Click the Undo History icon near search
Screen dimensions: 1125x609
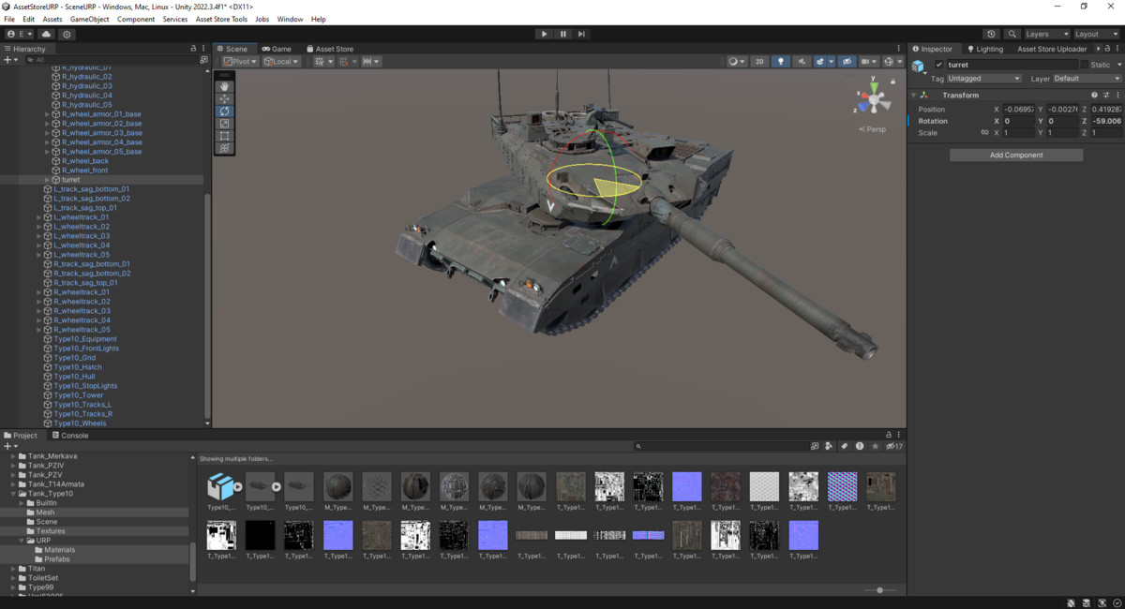[991, 34]
